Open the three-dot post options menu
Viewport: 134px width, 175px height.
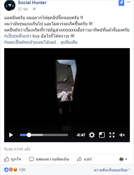(x=128, y=2)
